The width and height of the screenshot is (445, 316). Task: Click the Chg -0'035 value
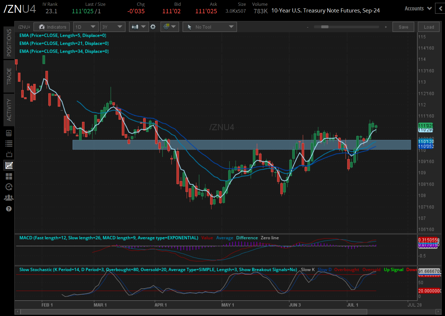pos(136,11)
